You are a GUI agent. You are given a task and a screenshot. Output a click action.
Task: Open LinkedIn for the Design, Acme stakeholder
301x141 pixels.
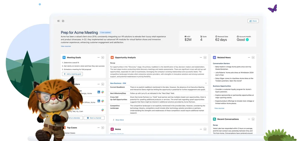click(x=99, y=92)
